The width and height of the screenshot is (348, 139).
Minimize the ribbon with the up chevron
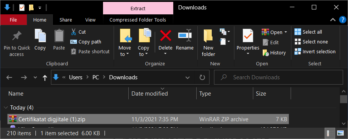[333, 20]
